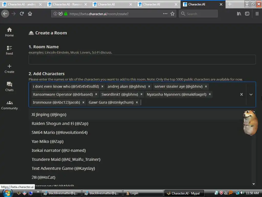Viewport: 262px width, 197px height.
Task: Open the browser hamburger menu
Action: (x=257, y=14)
